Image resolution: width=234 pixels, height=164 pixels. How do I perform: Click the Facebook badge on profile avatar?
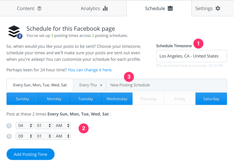[20, 36]
